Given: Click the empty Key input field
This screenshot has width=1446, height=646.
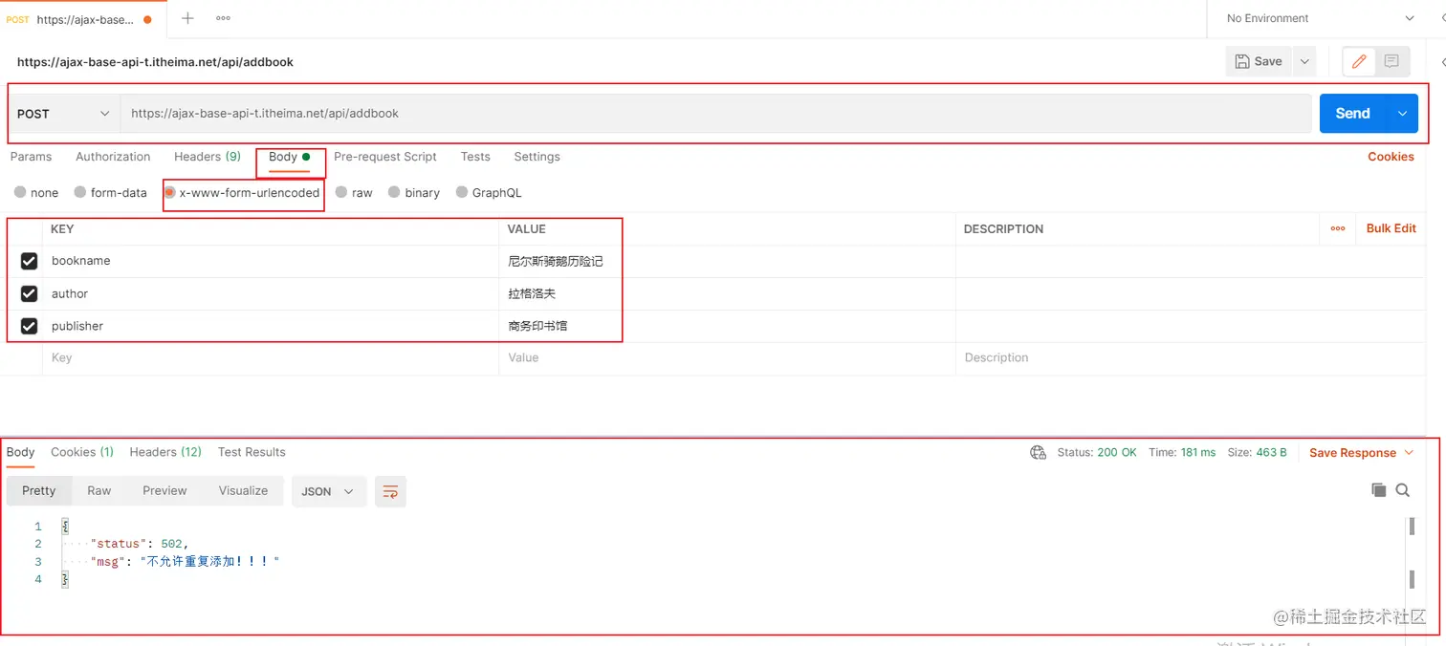Looking at the screenshot, I should tap(271, 357).
